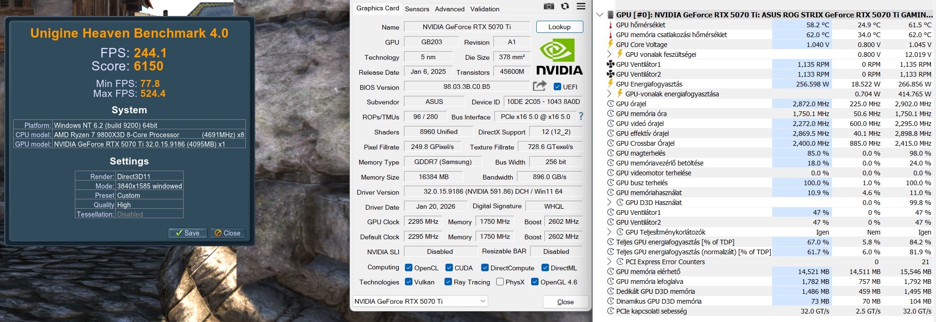Image resolution: width=936 pixels, height=322 pixels.
Task: Select the GPU memória lefoglalva row
Action: (x=769, y=282)
